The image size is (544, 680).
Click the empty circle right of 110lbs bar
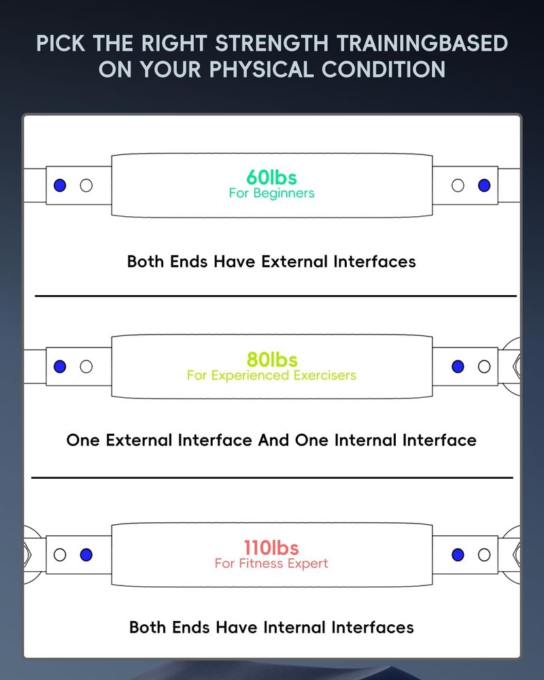coord(484,555)
